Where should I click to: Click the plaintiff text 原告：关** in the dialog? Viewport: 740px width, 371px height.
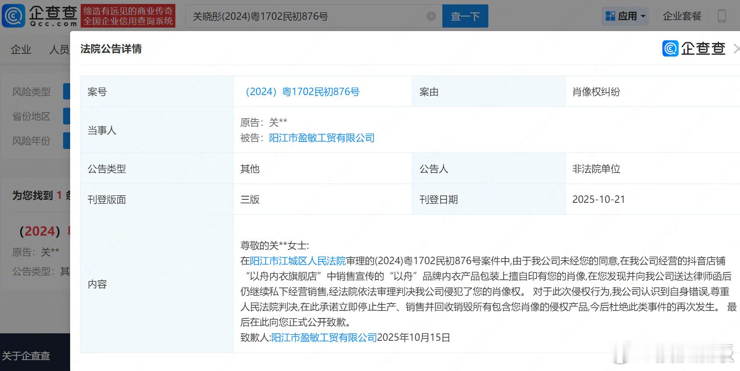[264, 123]
